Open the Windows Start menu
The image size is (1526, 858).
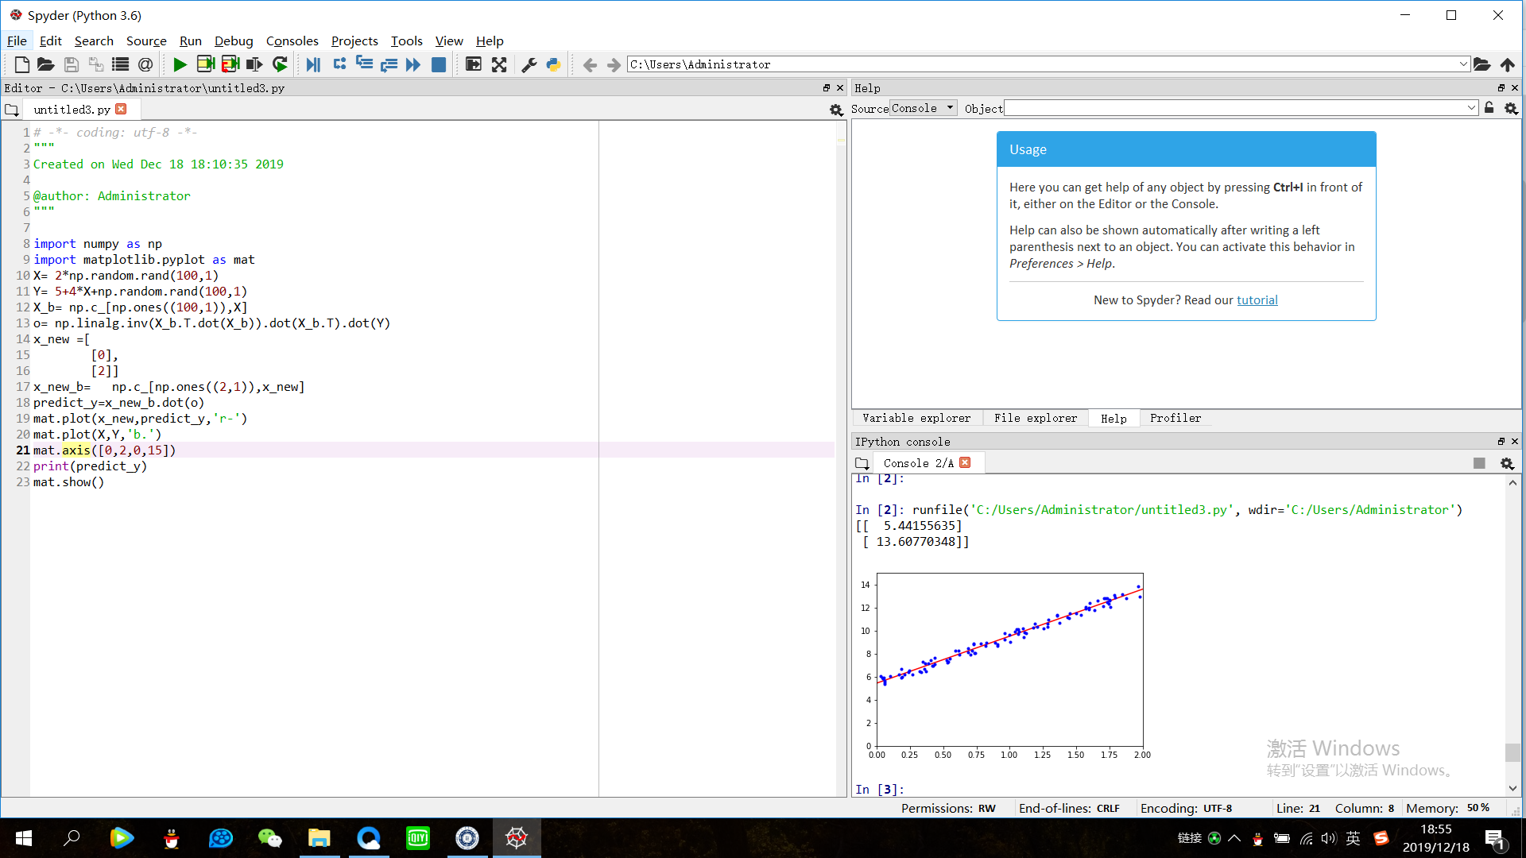(24, 838)
